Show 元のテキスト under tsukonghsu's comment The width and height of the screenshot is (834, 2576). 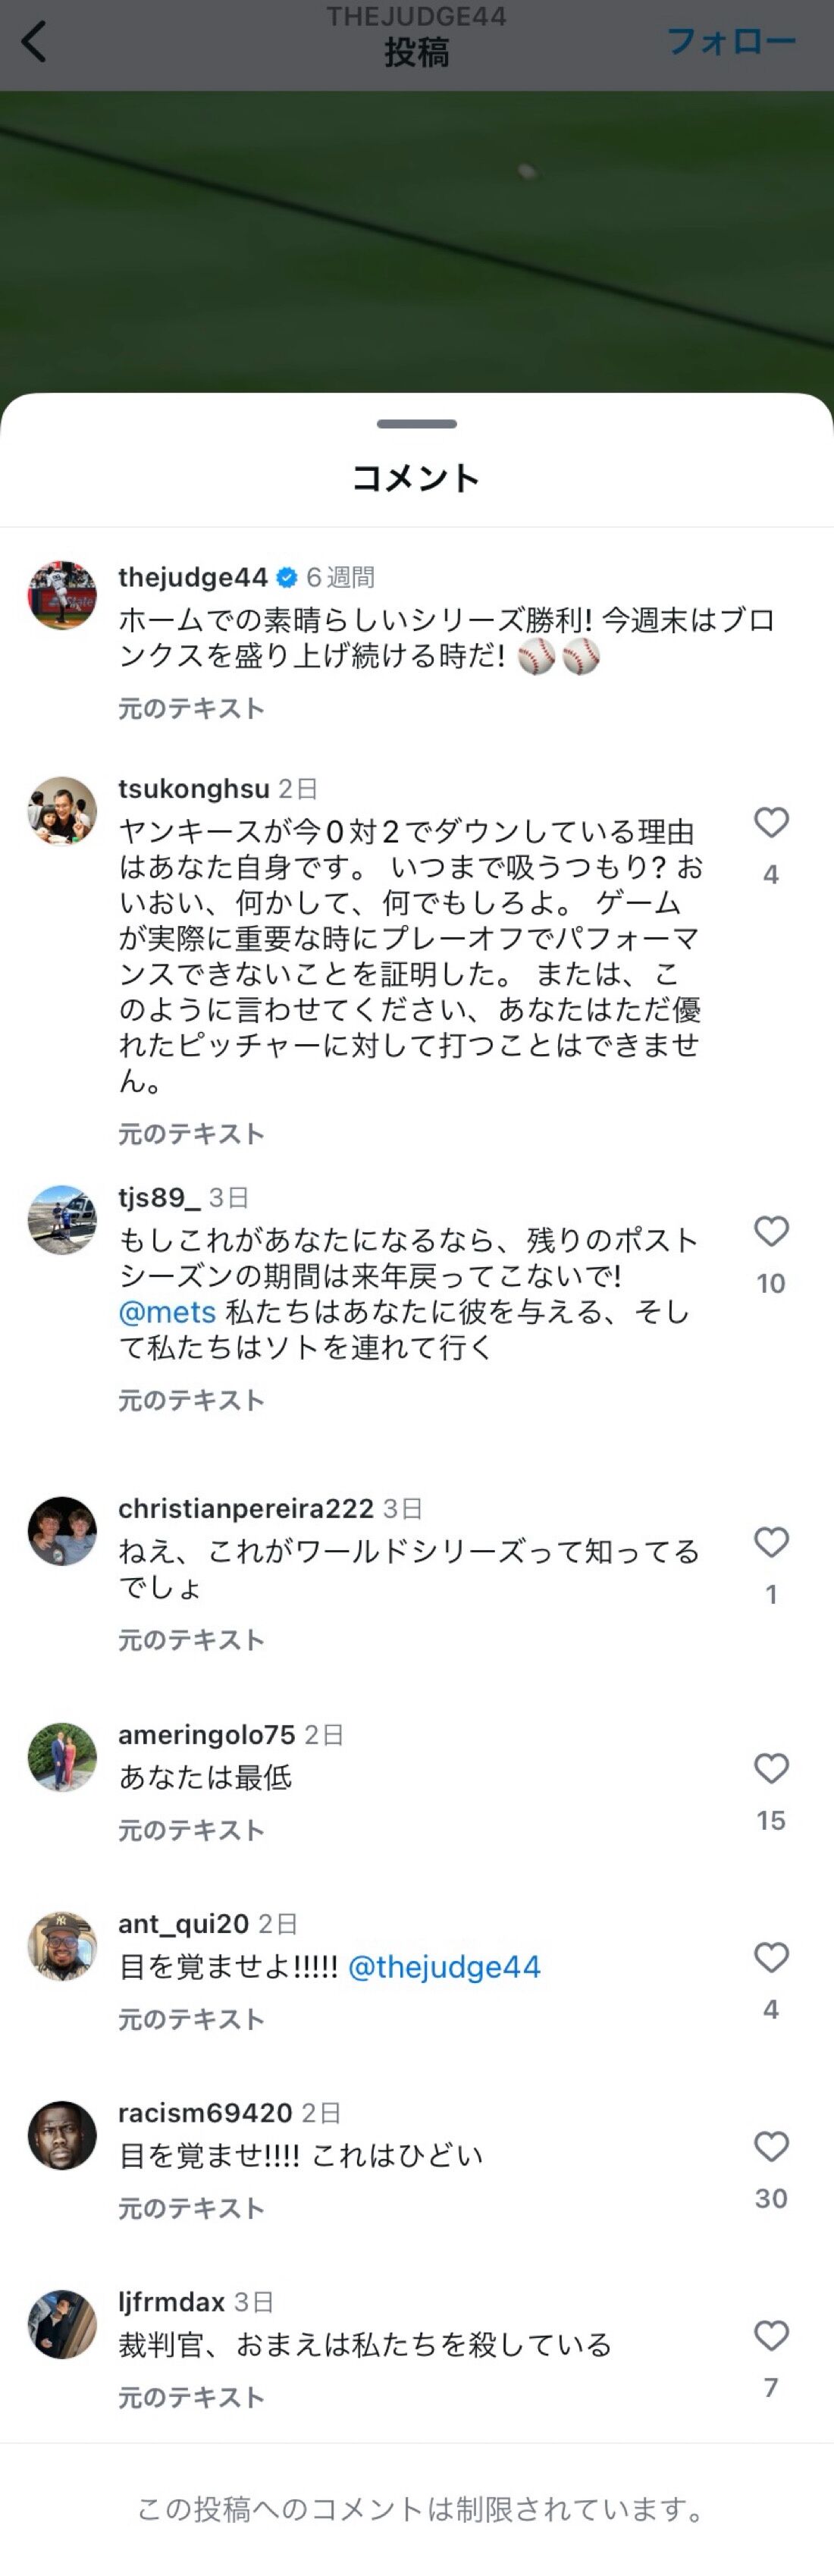(x=191, y=1134)
